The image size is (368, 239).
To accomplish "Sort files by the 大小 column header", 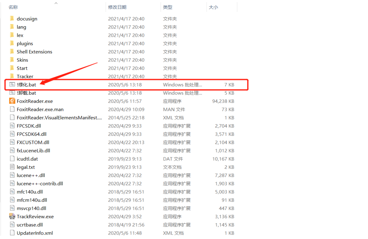I will (213, 7).
